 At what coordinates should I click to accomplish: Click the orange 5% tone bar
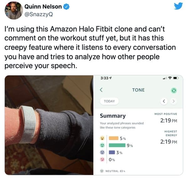coord(113,138)
